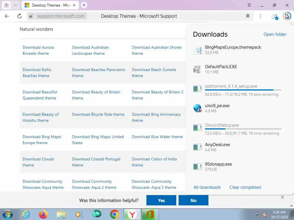This screenshot has width=294, height=220.
Task: Open BingMapsEurope.themepack download entry
Action: coord(240,50)
